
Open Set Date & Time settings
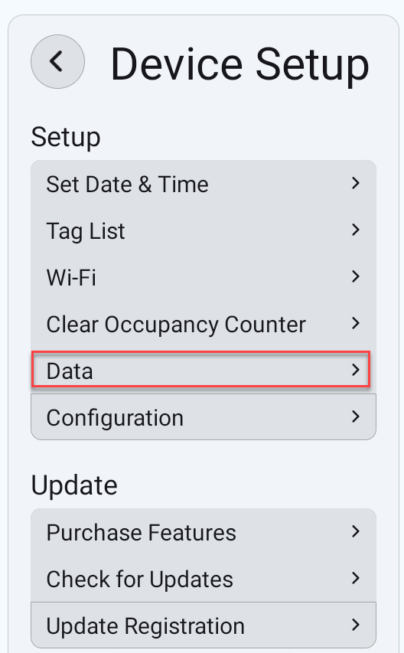click(204, 184)
